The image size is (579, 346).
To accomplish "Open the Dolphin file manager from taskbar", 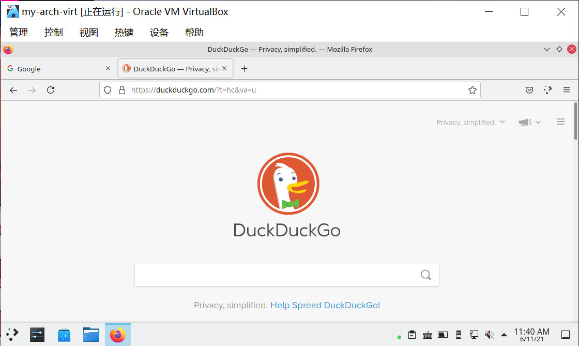I will click(x=91, y=335).
